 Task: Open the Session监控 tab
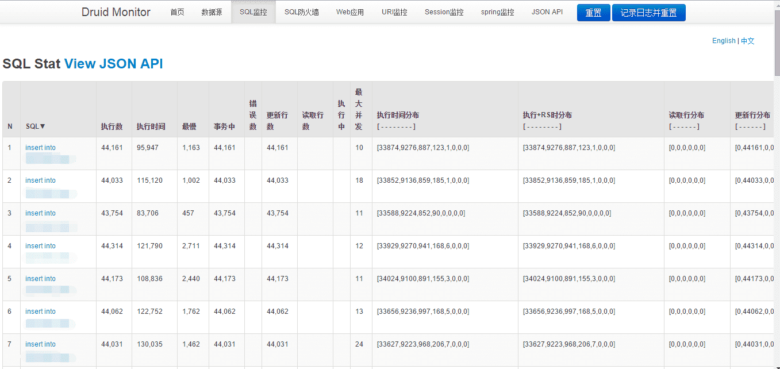(x=444, y=11)
